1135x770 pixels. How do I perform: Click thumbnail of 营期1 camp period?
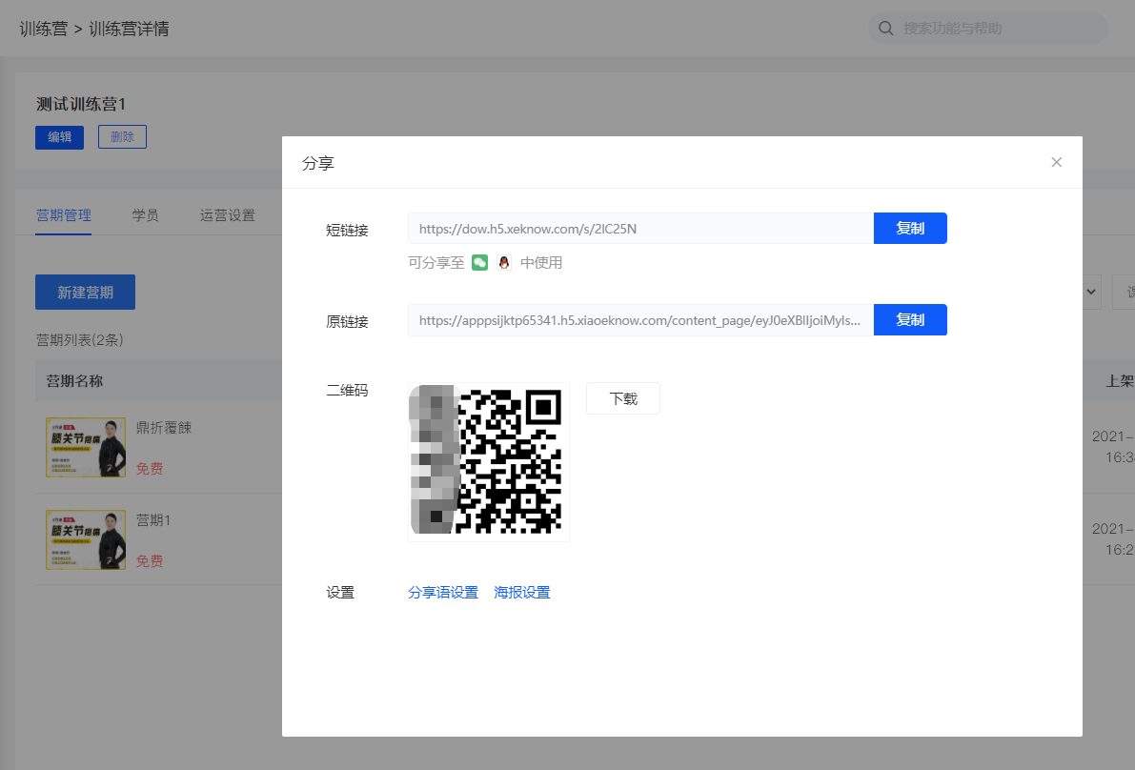click(x=86, y=540)
